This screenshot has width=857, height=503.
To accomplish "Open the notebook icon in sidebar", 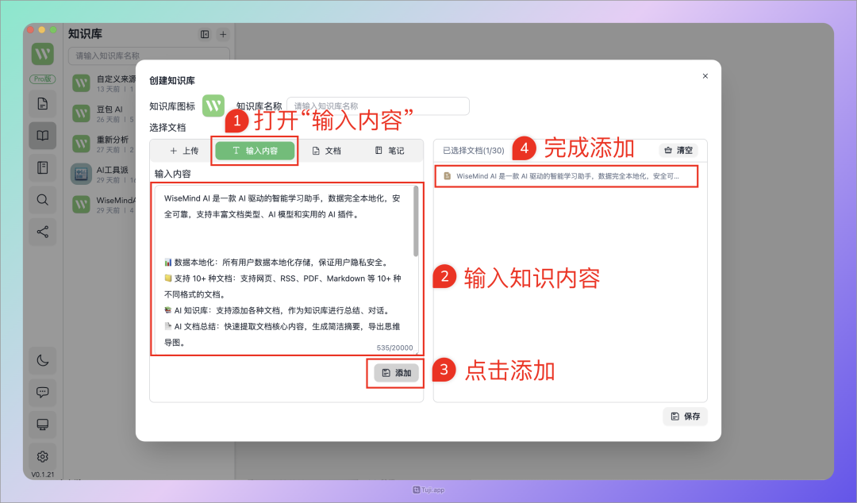I will [43, 168].
